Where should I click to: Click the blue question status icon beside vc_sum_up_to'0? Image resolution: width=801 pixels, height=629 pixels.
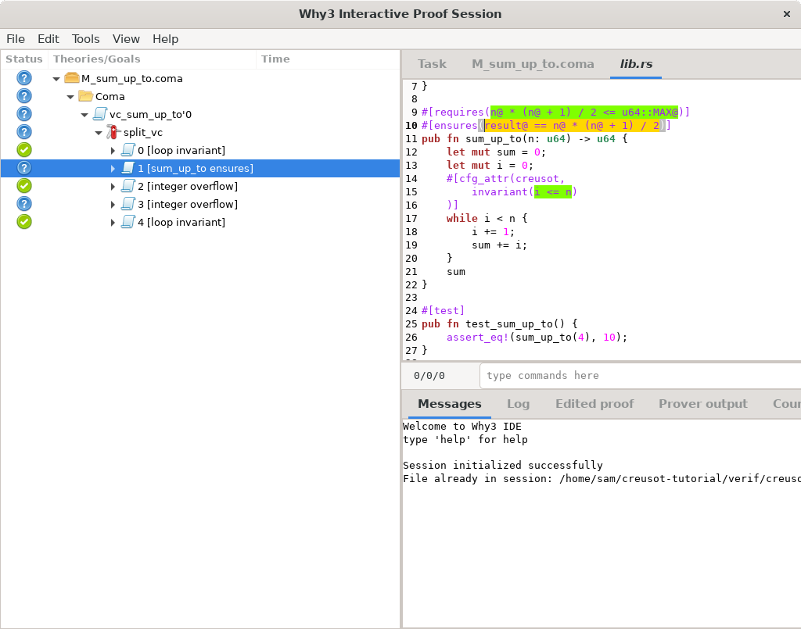click(23, 113)
